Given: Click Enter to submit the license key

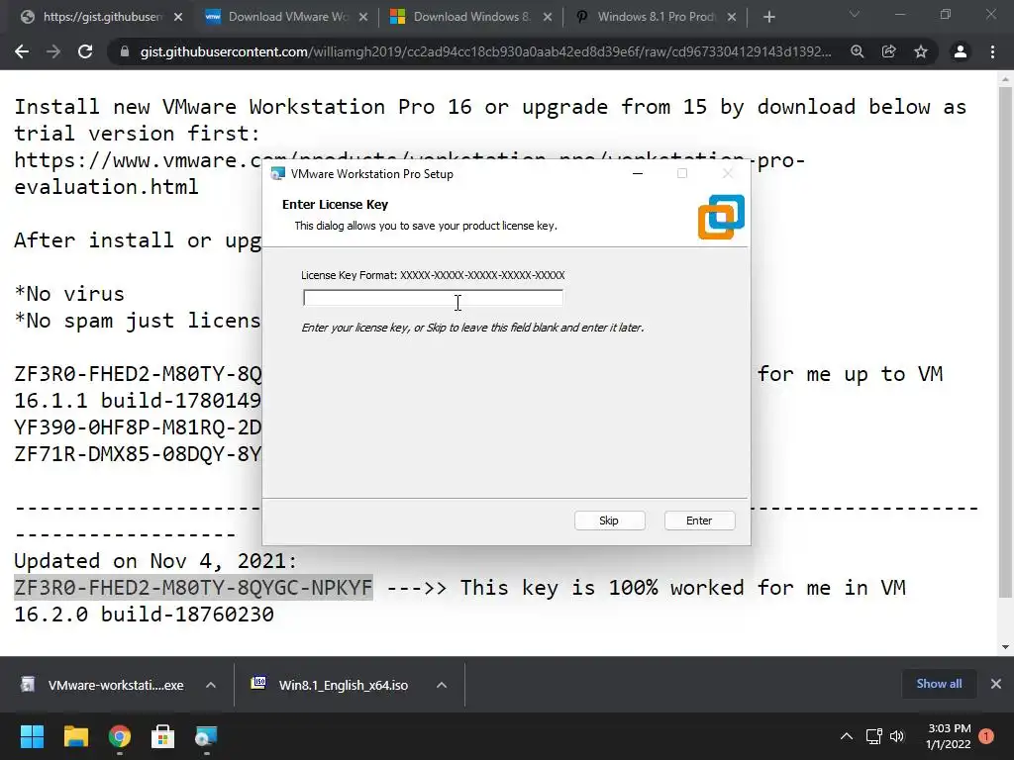Looking at the screenshot, I should (x=699, y=521).
